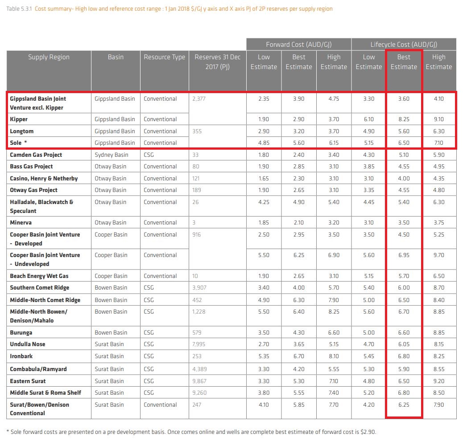Select the Ironbark supply region cell
The width and height of the screenshot is (463, 441).
click(21, 356)
